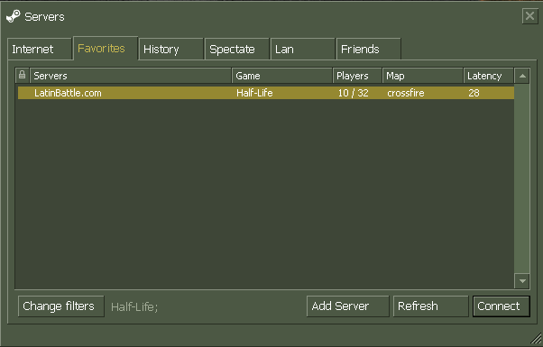Screen dimensions: 543x347
Task: Click the latency value 28
Action: pyautogui.click(x=474, y=93)
